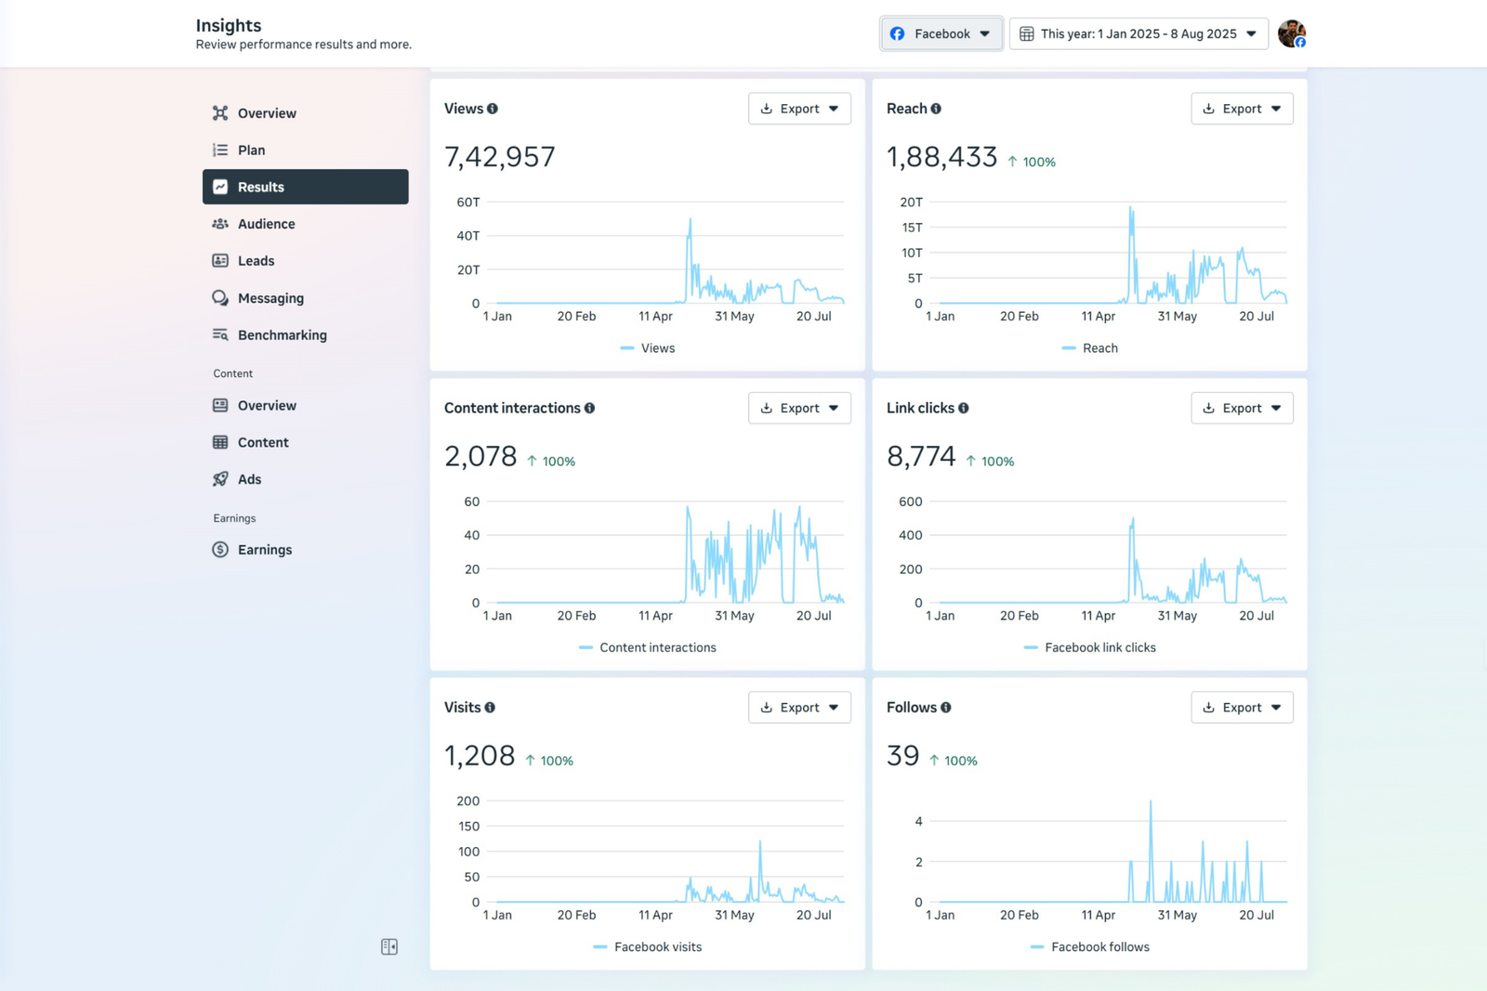Click the Follows info icon

(946, 708)
